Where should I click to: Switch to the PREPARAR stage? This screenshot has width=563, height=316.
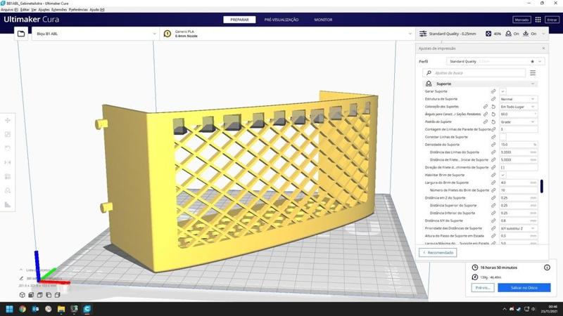[239, 20]
